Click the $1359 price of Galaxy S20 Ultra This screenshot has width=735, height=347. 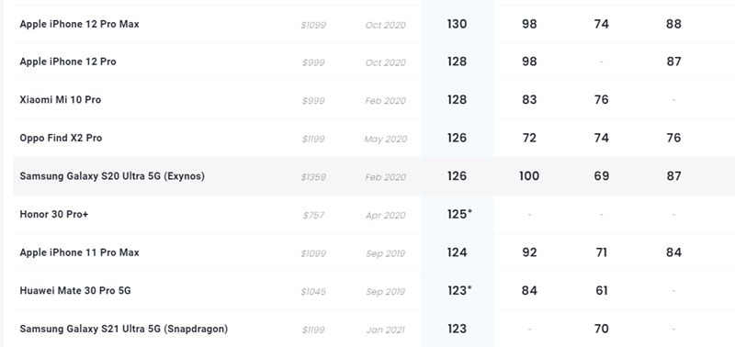pos(313,177)
